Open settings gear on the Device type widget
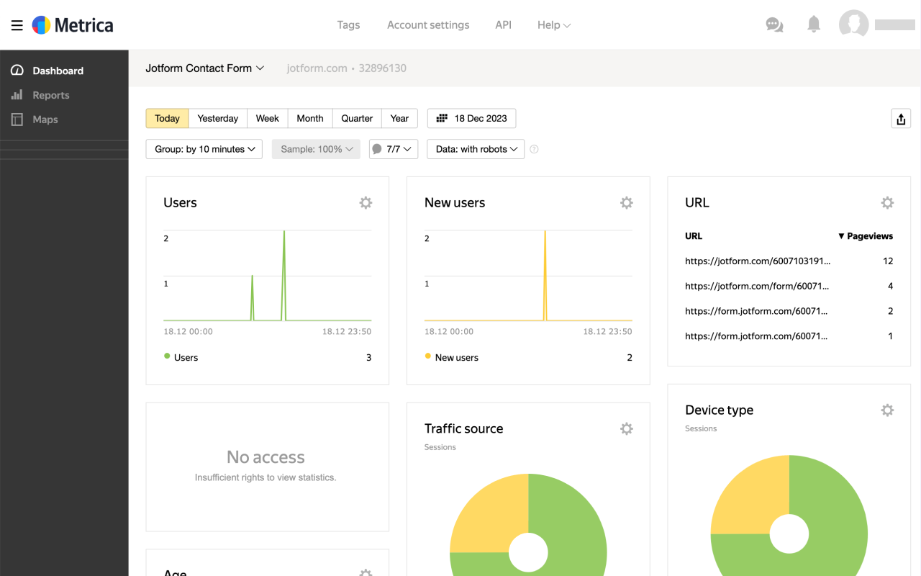The height and width of the screenshot is (576, 921). [x=887, y=410]
